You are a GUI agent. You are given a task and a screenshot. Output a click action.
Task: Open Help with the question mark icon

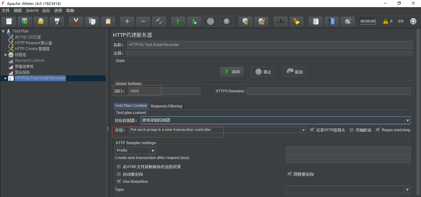coord(332,21)
